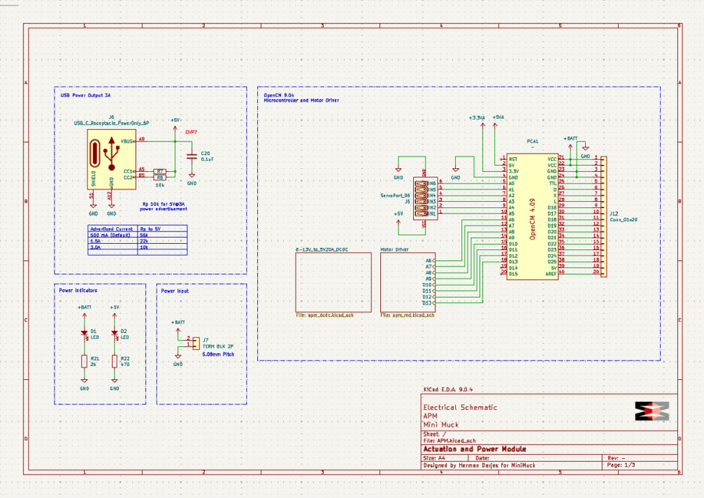Click the 'Actuation and Power Module' title text
Screen dimensions: 704x498
pos(474,449)
